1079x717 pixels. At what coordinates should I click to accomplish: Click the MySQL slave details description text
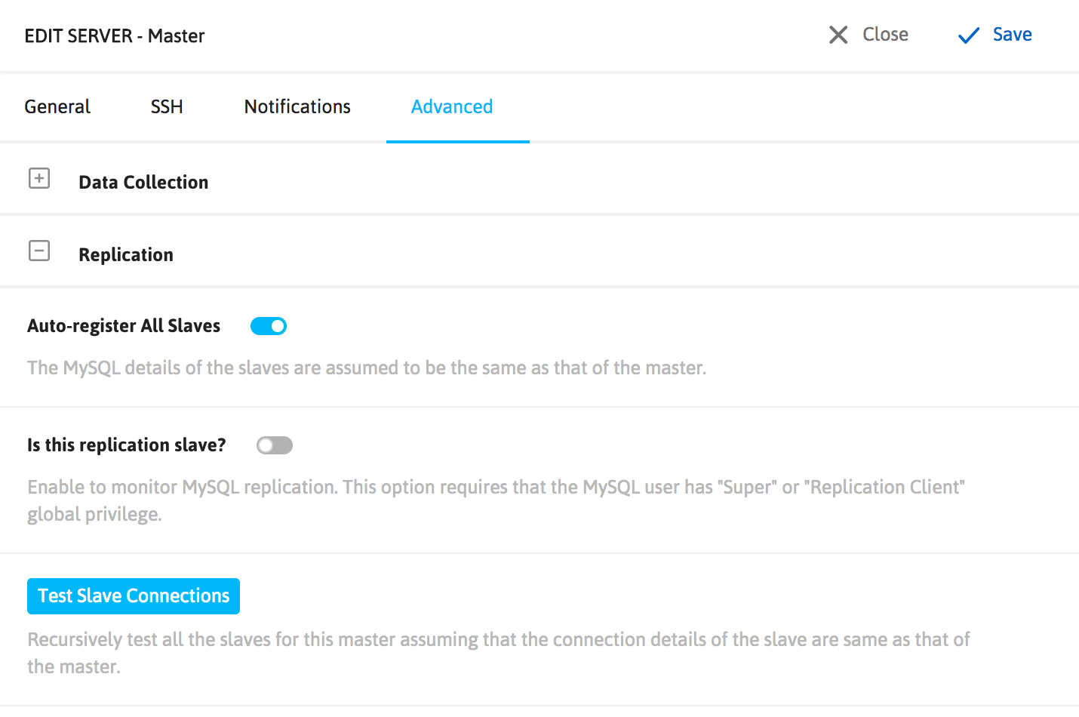[367, 368]
